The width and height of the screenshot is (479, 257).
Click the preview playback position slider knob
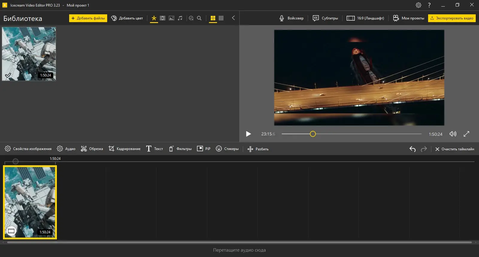click(313, 134)
